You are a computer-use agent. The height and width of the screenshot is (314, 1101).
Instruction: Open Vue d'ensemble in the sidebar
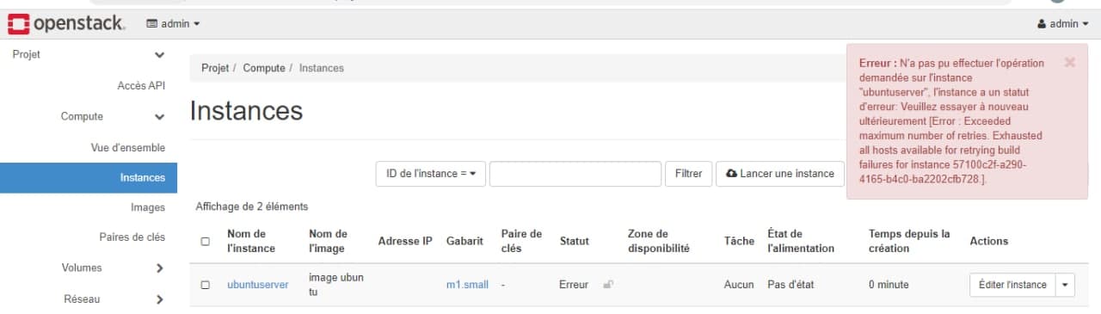pos(128,147)
